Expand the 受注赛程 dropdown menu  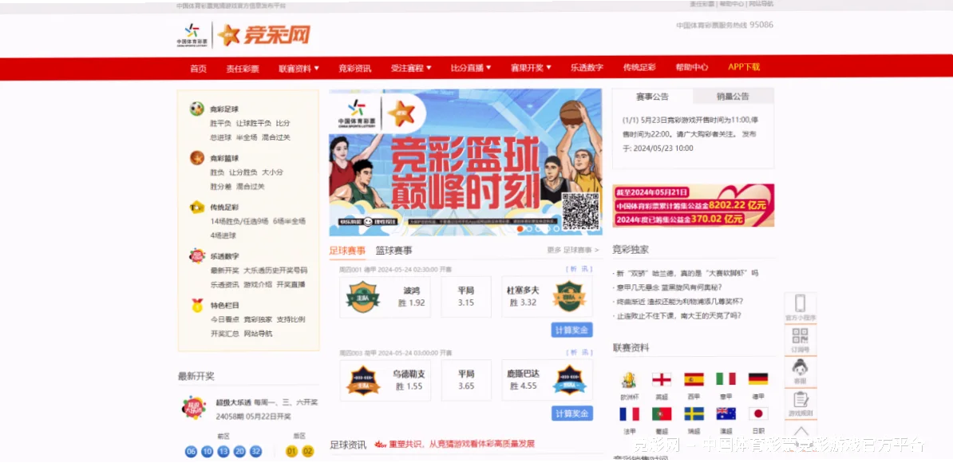tap(412, 68)
